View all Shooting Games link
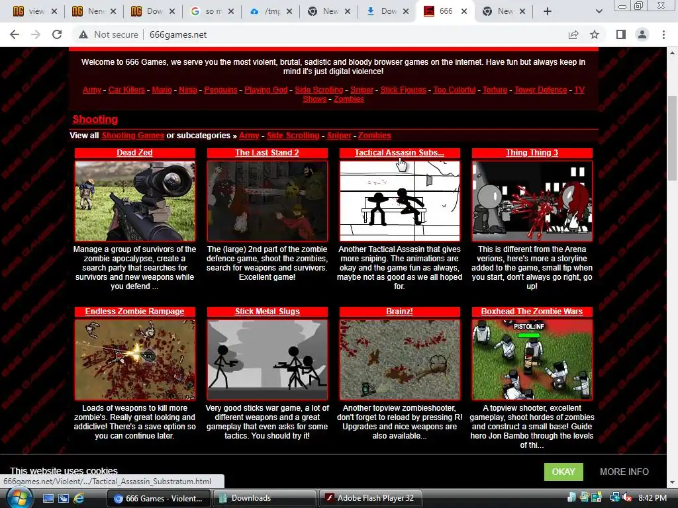The height and width of the screenshot is (508, 678). [x=132, y=136]
